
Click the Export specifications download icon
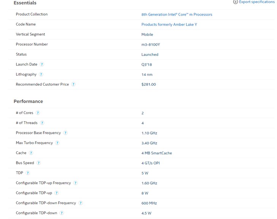pyautogui.click(x=236, y=2)
